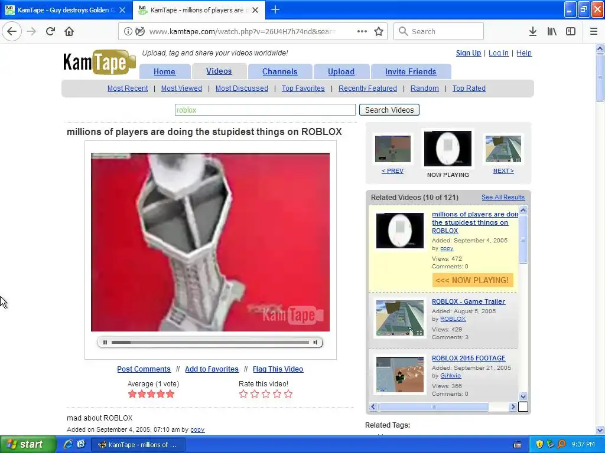Image resolution: width=605 pixels, height=453 pixels.
Task: Click the NEXT > video link
Action: 503,170
